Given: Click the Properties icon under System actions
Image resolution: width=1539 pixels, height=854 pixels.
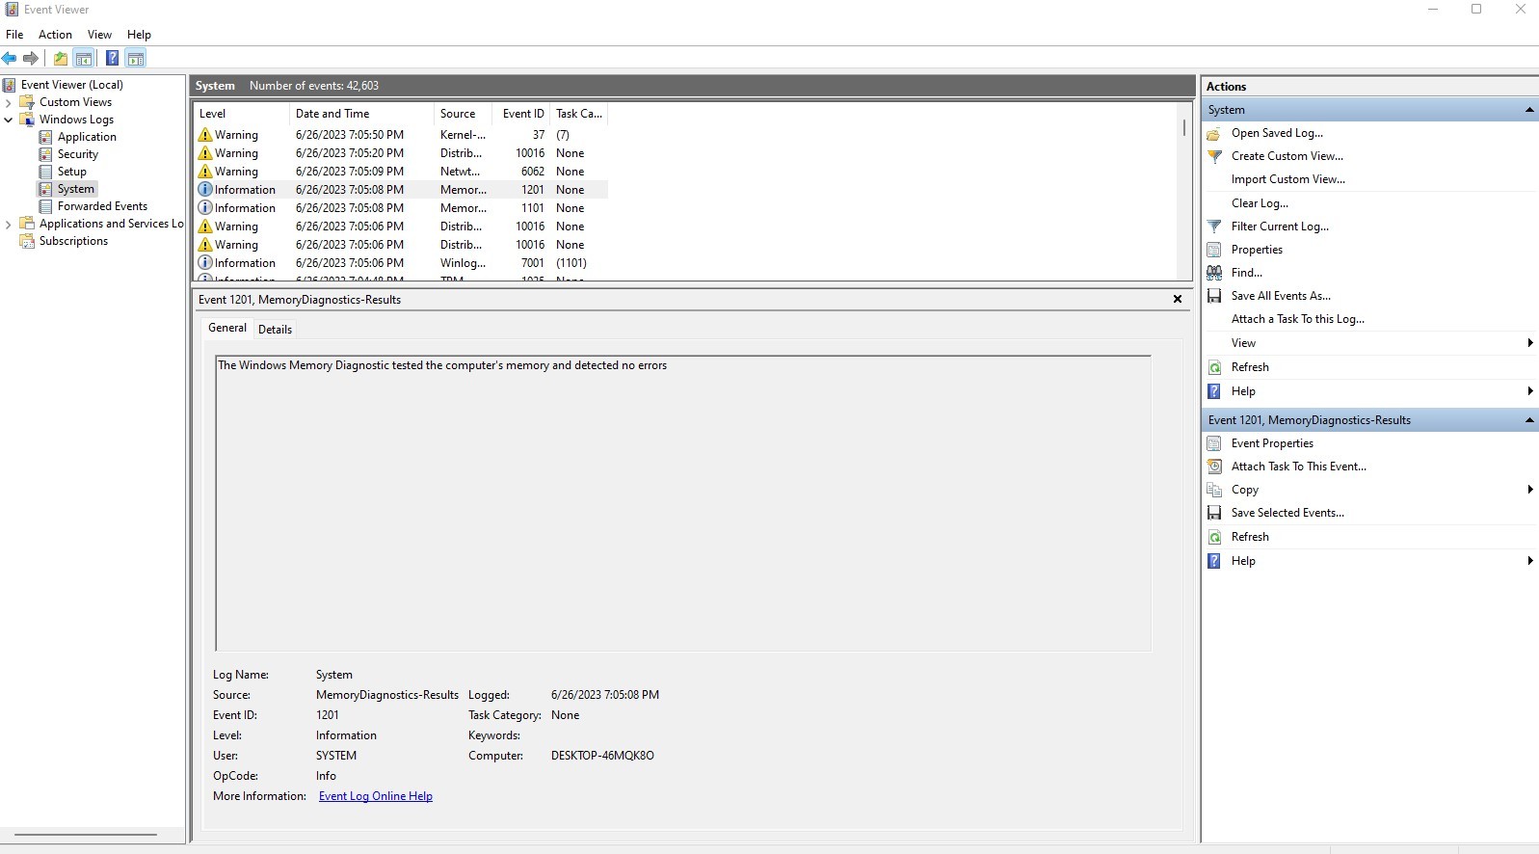Looking at the screenshot, I should (1214, 250).
